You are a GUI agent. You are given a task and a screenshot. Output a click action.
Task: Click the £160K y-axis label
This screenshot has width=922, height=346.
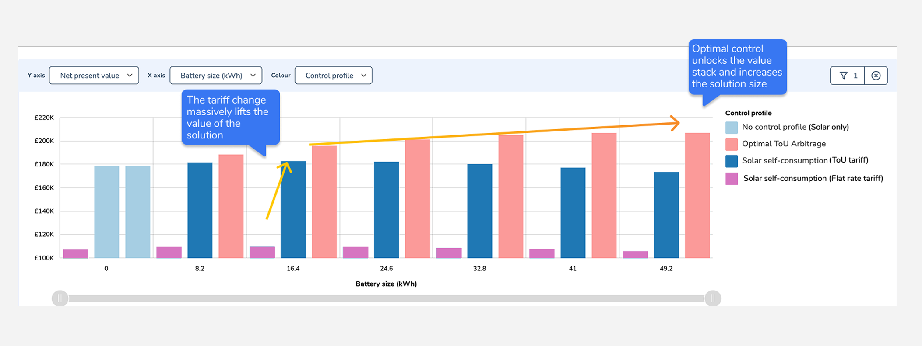[x=44, y=188]
